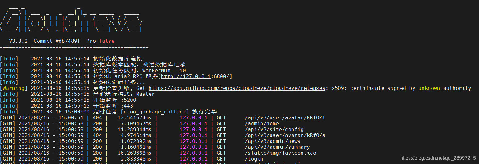Click 'x509: certificate signed by' error text
The height and width of the screenshot is (164, 479).
[x=374, y=88]
